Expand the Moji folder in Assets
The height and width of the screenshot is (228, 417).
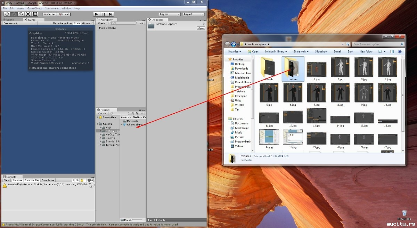[101, 128]
